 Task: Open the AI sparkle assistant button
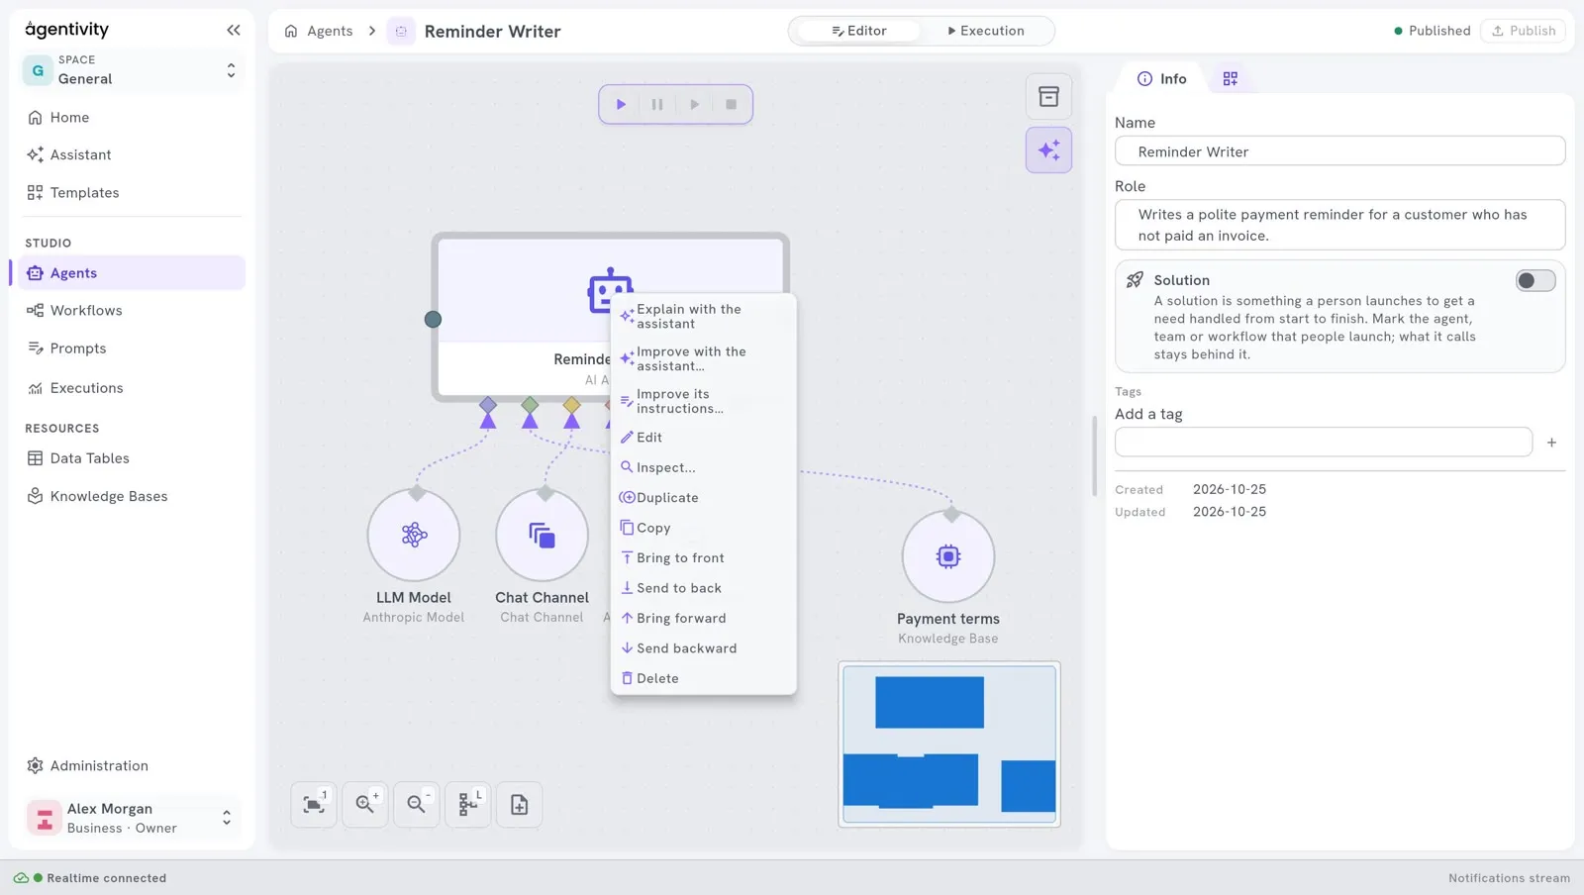pos(1048,150)
